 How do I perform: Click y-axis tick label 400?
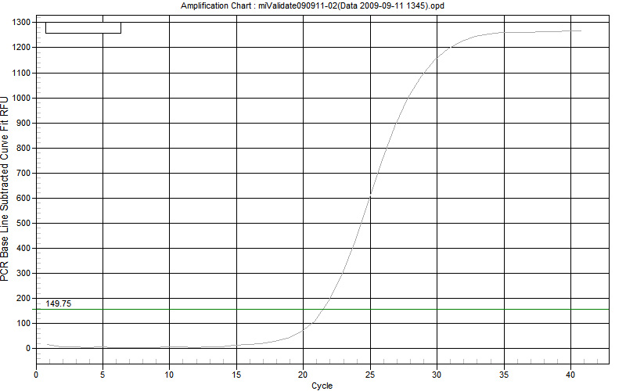[x=23, y=248]
